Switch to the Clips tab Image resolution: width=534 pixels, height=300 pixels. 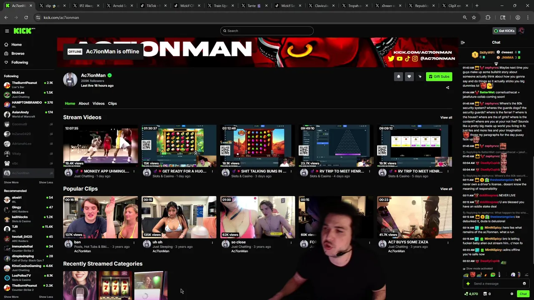(x=112, y=103)
